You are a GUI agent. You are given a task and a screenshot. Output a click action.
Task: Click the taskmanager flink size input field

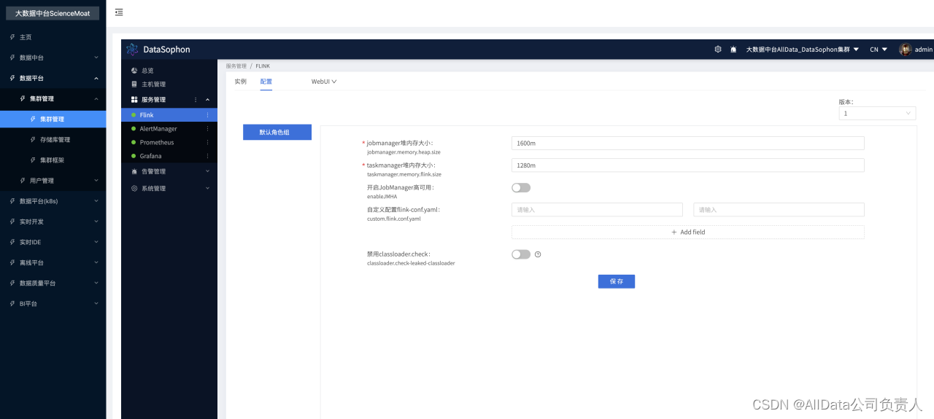click(x=688, y=165)
